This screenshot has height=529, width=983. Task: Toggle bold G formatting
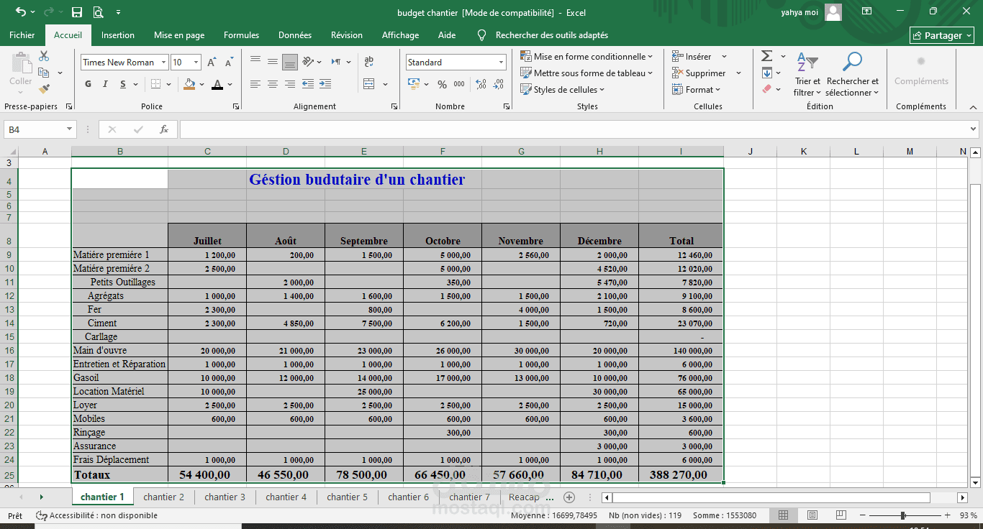[88, 84]
